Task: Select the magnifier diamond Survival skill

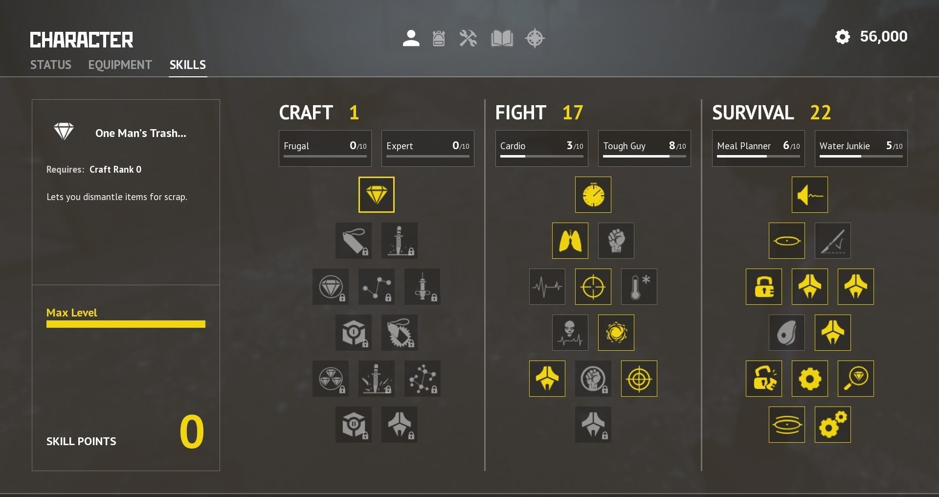Action: [855, 379]
